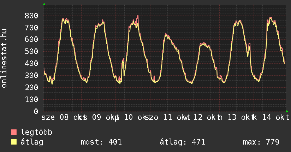Click the 'max: 779' statistic
The height and width of the screenshot is (152, 291).
pos(261,142)
